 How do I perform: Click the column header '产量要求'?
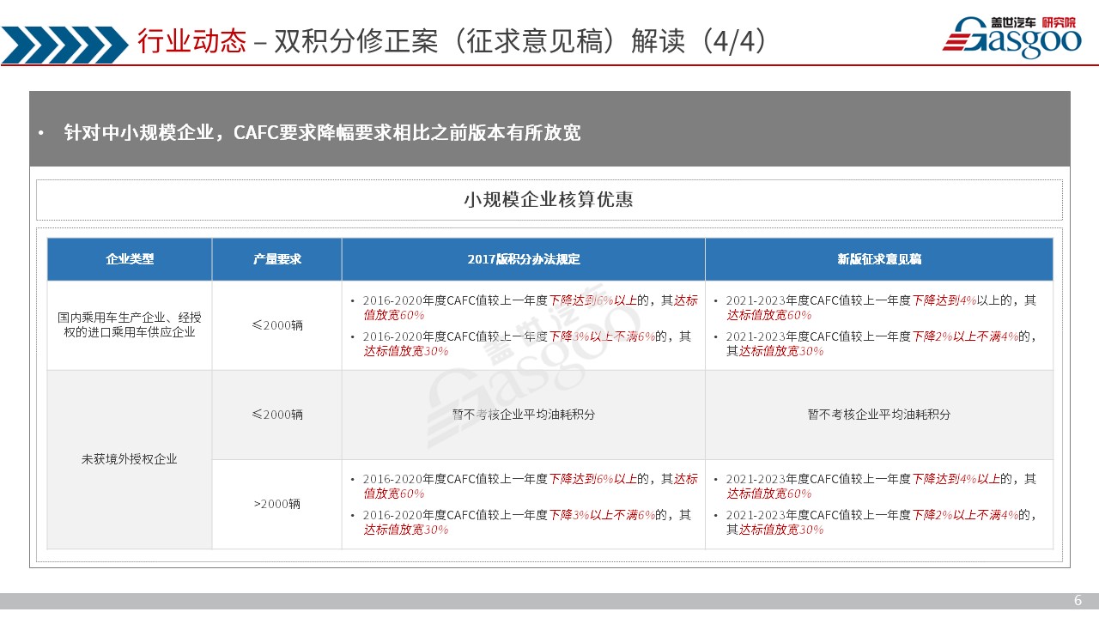pyautogui.click(x=276, y=258)
